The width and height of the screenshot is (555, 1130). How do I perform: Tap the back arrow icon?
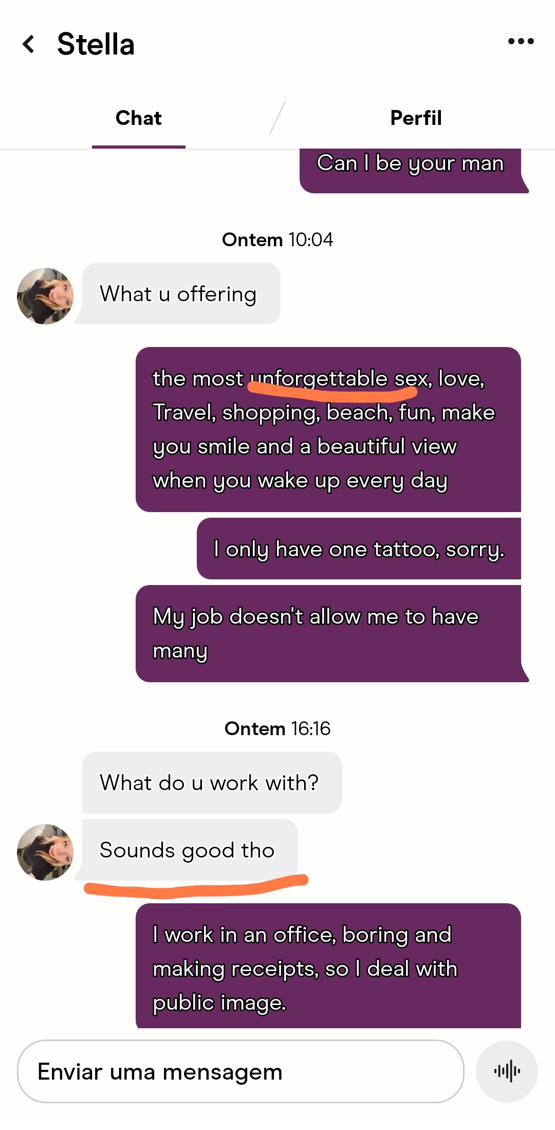[x=29, y=44]
